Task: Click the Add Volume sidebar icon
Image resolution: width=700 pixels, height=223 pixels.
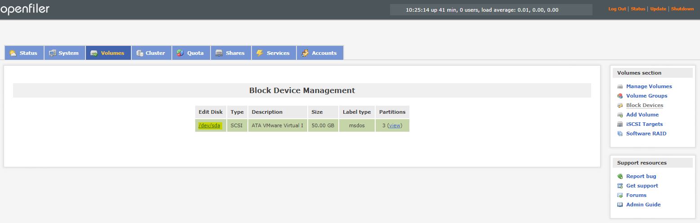Action: pyautogui.click(x=620, y=115)
